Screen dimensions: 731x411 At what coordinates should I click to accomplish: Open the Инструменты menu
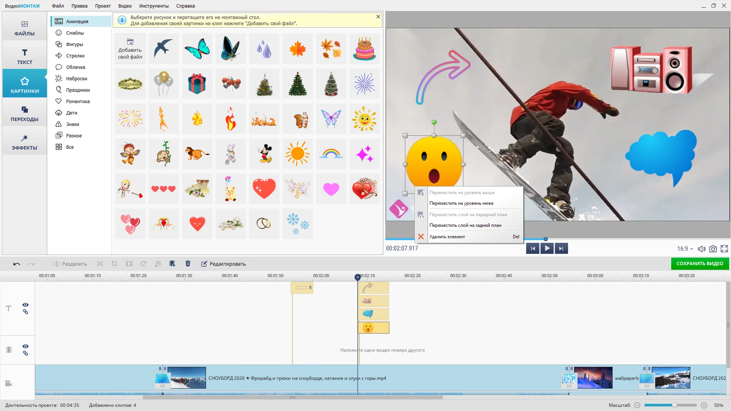pos(154,6)
